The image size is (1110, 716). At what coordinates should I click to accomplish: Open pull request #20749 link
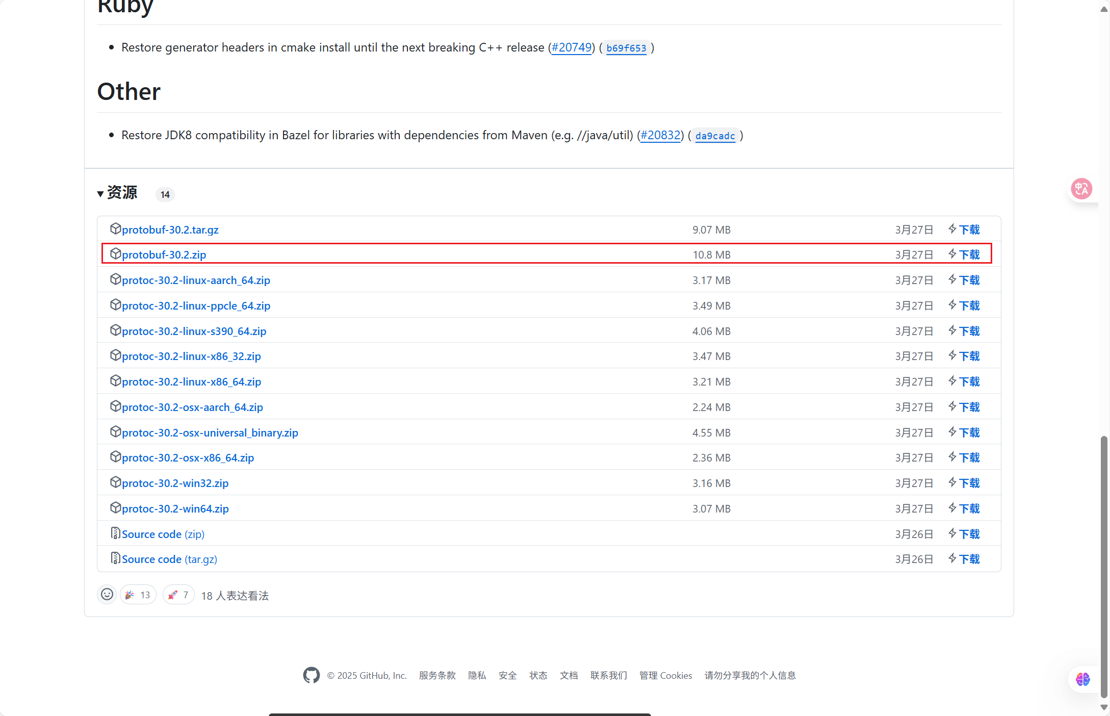click(571, 47)
